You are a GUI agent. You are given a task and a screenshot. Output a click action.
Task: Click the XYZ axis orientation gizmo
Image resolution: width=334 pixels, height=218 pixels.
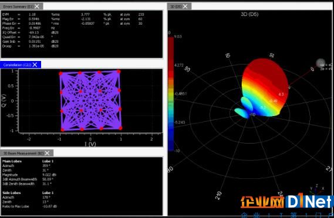317,189
